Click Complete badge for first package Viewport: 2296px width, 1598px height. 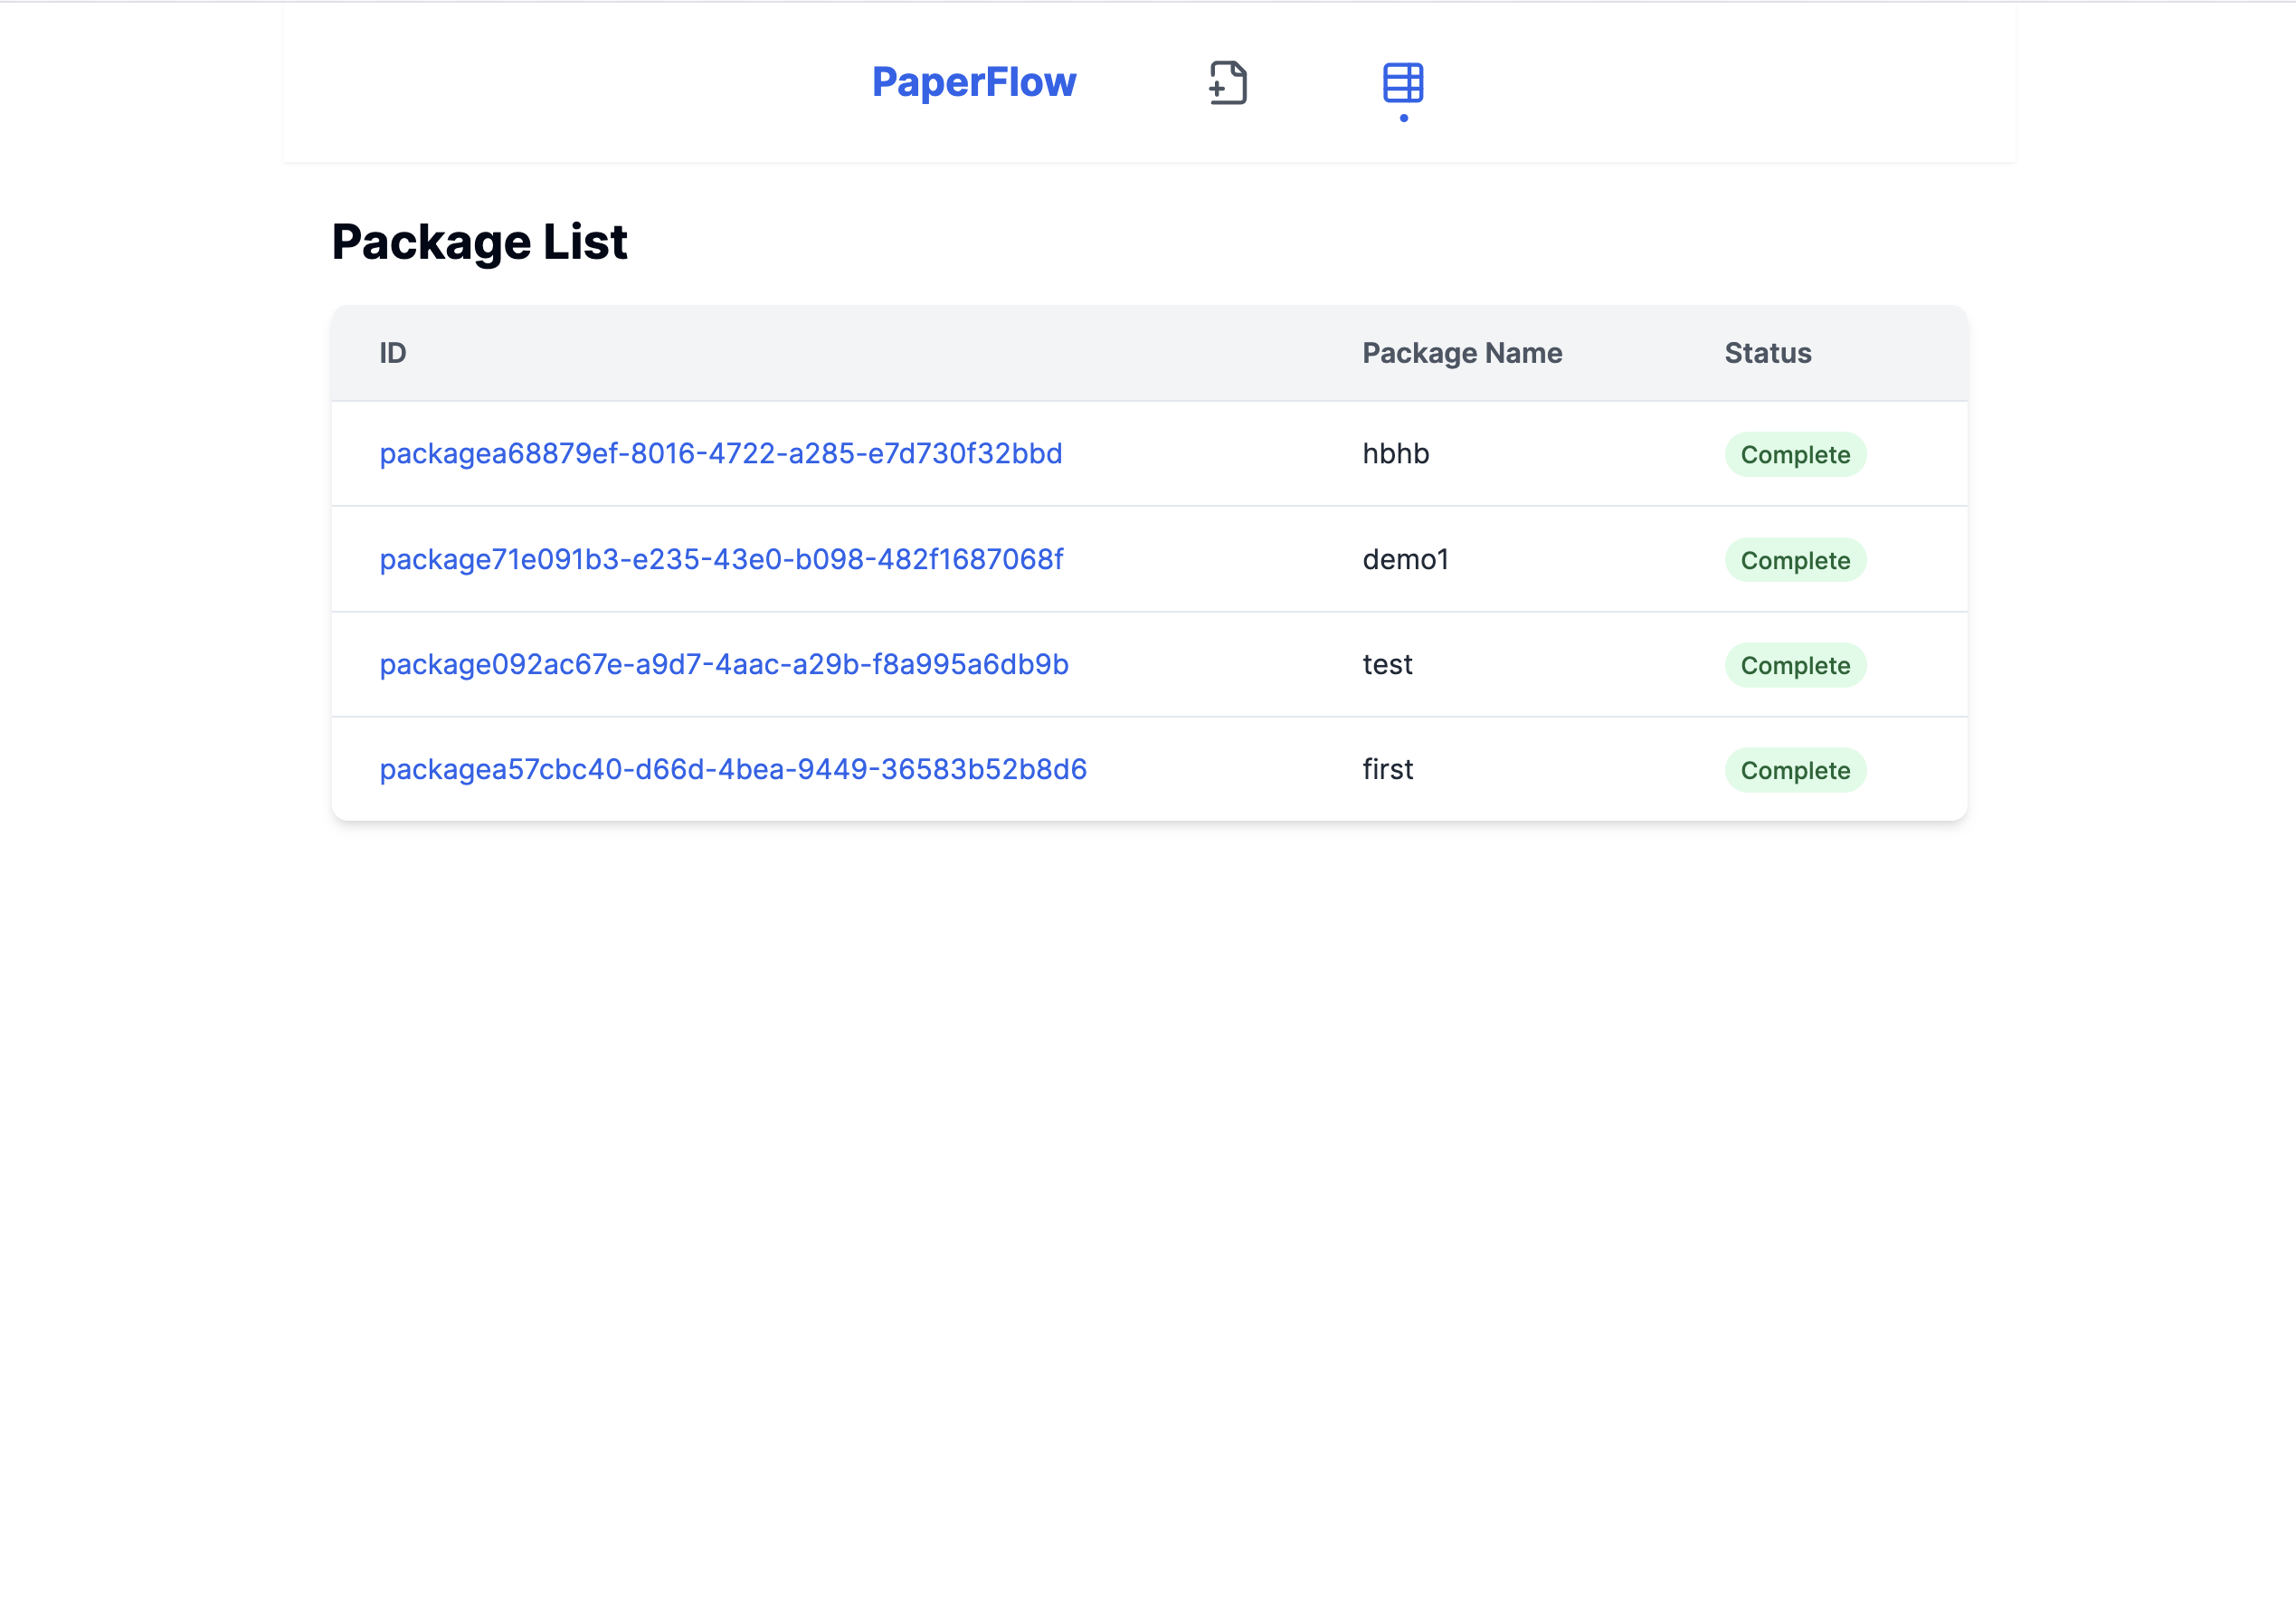(x=1794, y=770)
